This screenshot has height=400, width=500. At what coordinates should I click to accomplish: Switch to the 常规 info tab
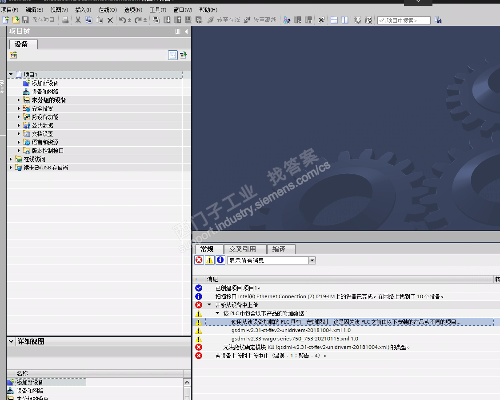(x=209, y=249)
